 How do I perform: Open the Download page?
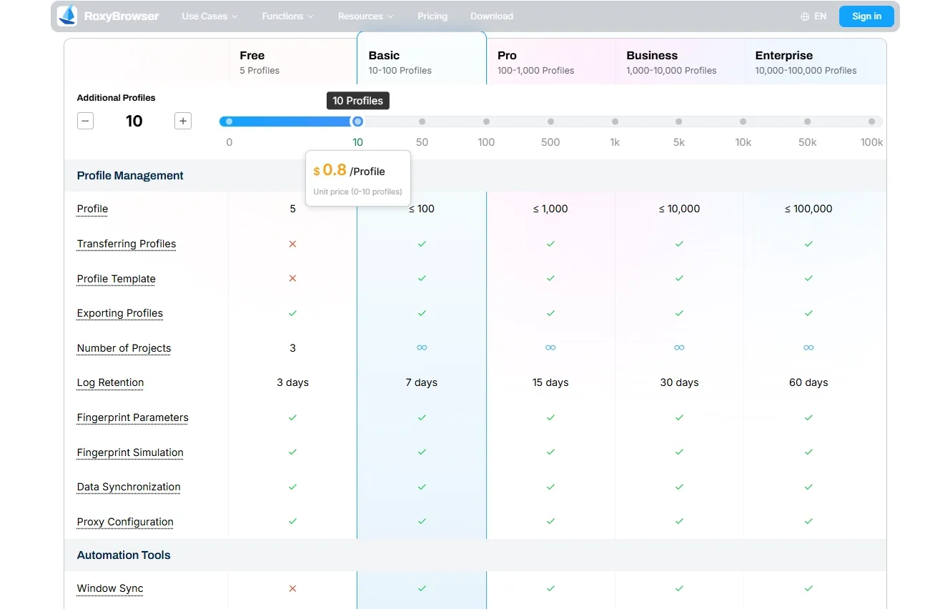(492, 16)
